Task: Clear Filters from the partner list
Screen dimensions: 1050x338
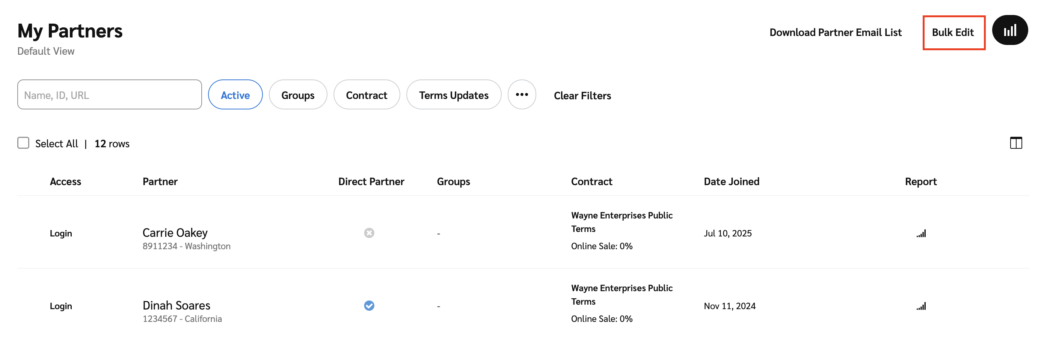Action: click(582, 96)
